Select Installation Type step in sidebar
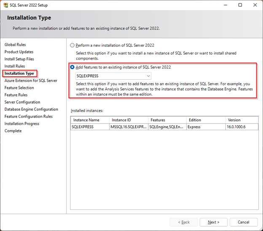 19,73
